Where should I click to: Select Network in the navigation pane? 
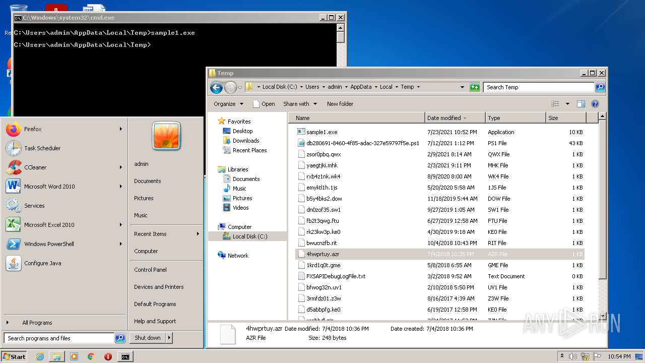[x=238, y=256]
